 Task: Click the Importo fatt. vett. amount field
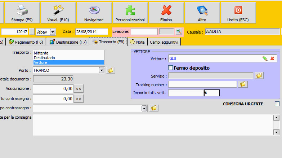[186, 93]
